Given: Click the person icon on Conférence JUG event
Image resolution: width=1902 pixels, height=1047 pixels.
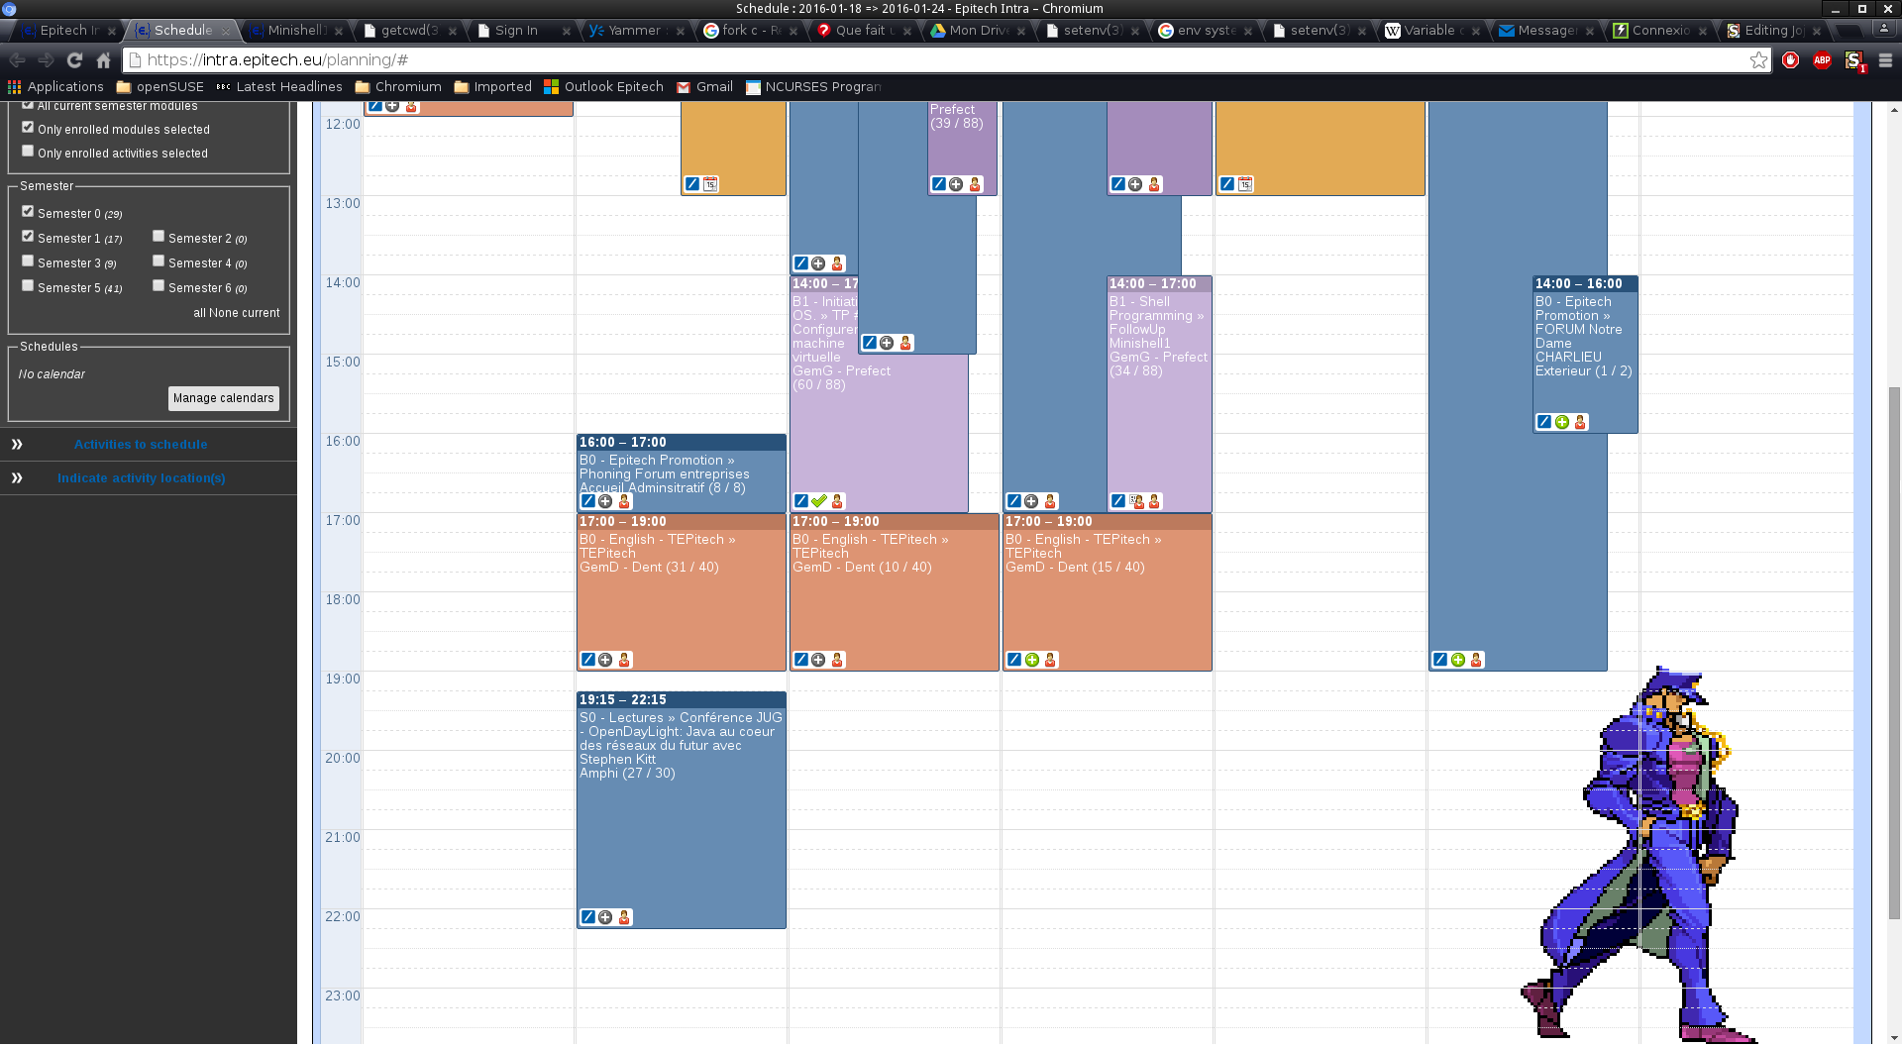Looking at the screenshot, I should 624,917.
